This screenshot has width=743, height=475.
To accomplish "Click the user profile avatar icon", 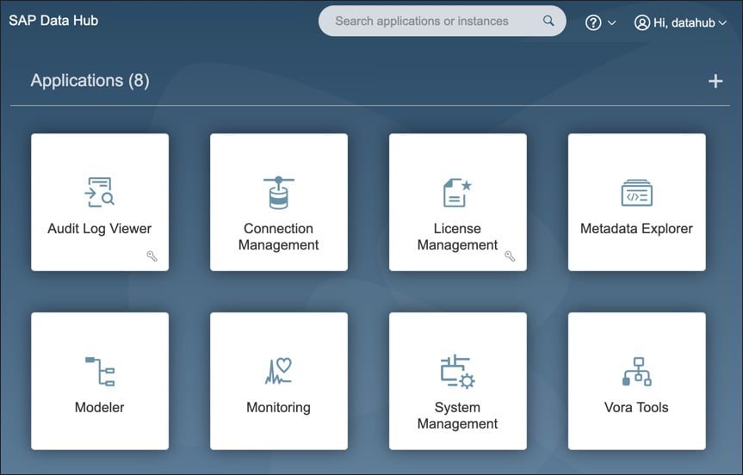I will [x=642, y=22].
